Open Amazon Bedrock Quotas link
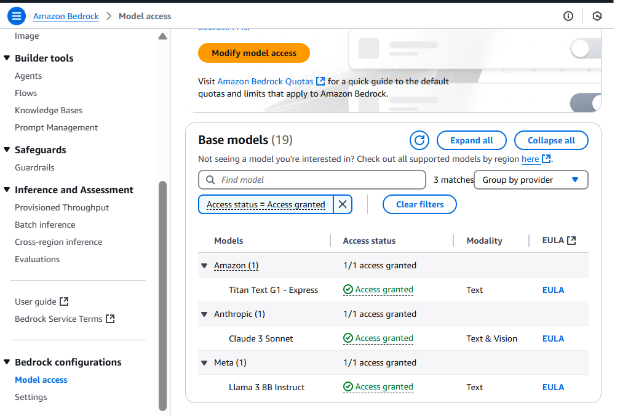The image size is (620, 416). pyautogui.click(x=265, y=81)
